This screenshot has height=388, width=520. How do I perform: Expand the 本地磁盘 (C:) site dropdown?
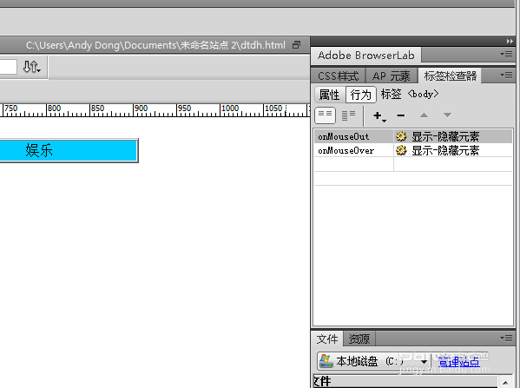pos(425,361)
